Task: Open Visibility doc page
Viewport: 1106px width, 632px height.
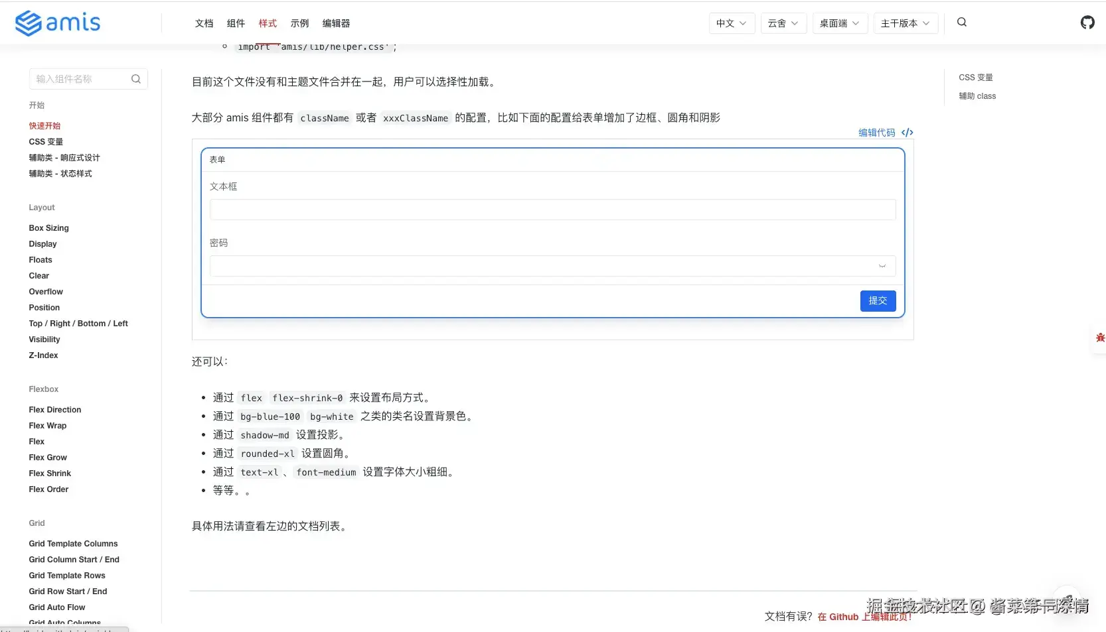Action: [44, 340]
